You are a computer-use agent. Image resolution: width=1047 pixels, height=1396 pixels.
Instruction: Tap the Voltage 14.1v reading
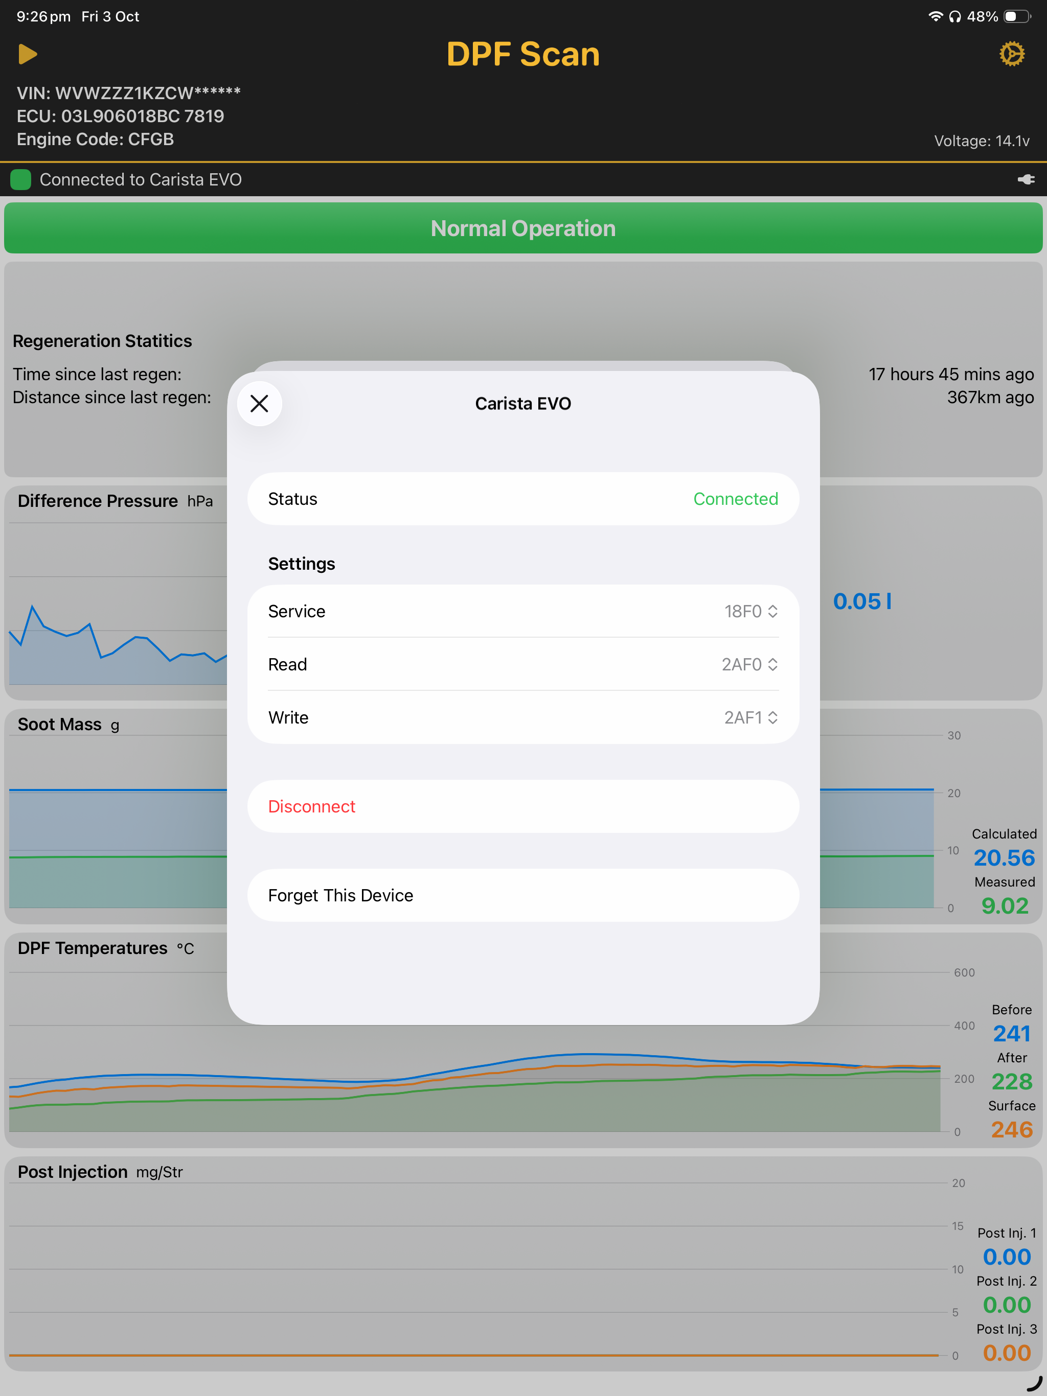click(982, 141)
